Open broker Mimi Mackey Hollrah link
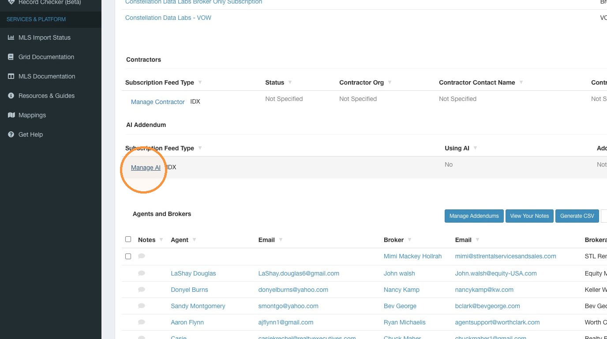The height and width of the screenshot is (339, 607). click(412, 256)
